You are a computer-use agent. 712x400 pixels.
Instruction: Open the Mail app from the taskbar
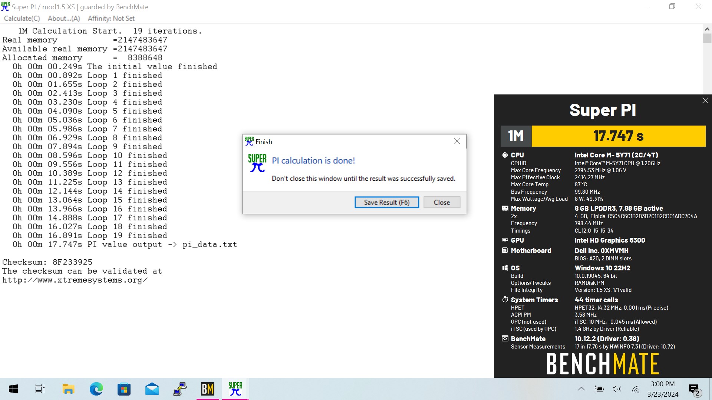tap(152, 389)
